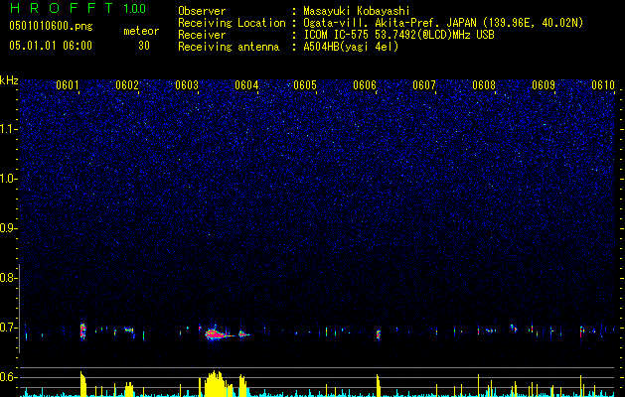Click the Receiver label

click(202, 35)
